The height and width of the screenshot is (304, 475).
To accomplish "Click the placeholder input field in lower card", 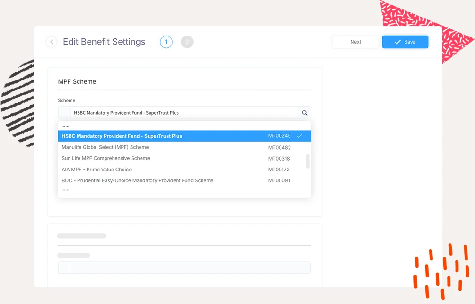I will [190, 268].
